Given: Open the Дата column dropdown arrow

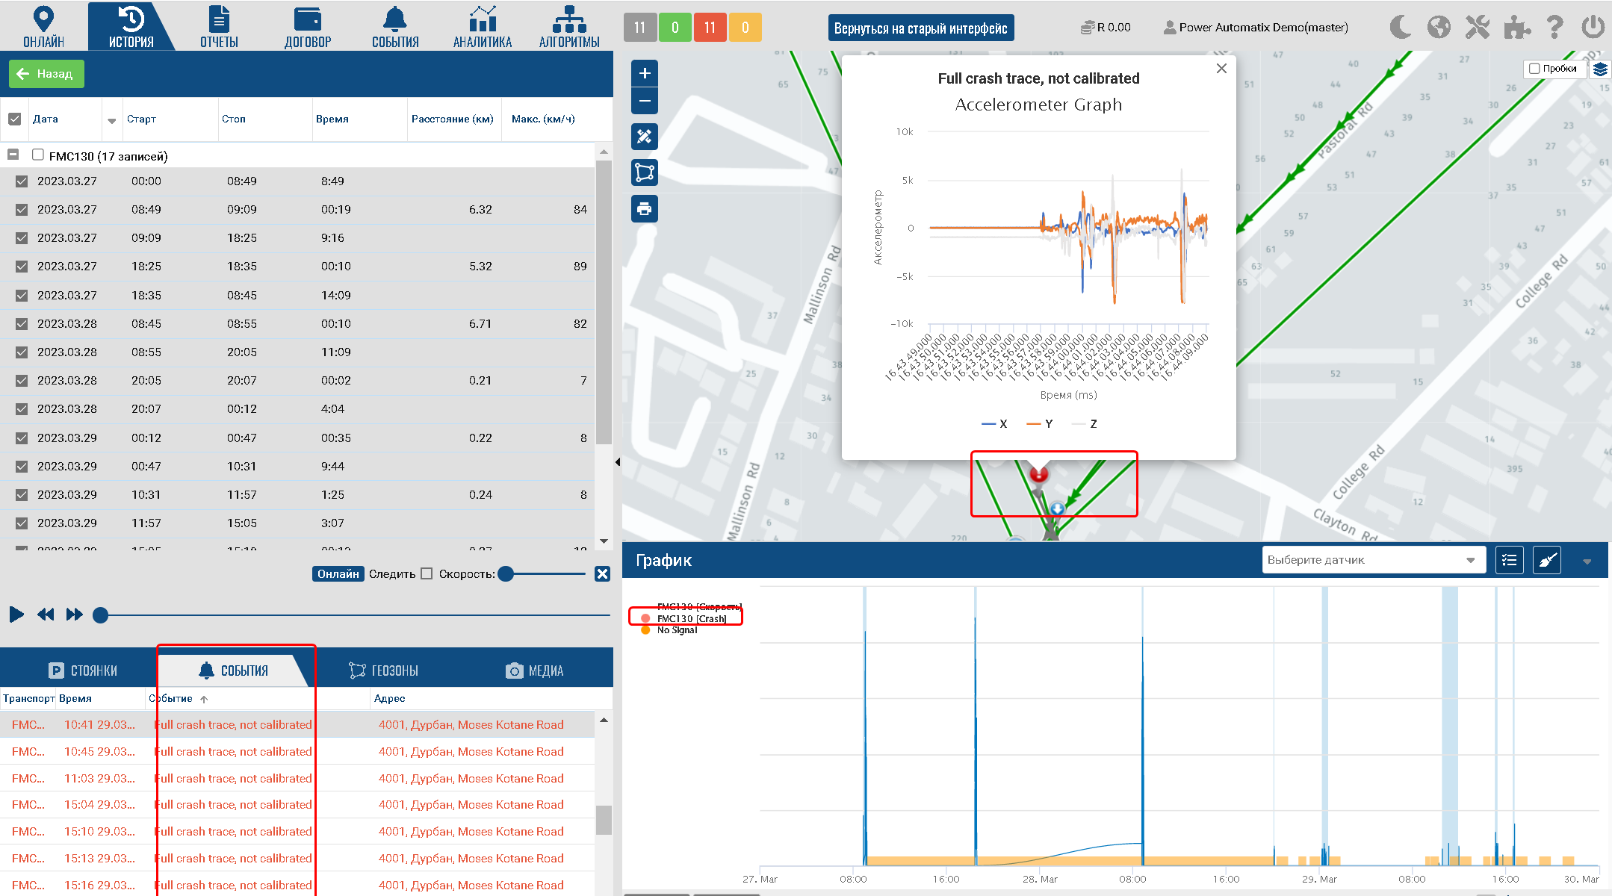Looking at the screenshot, I should (x=111, y=120).
